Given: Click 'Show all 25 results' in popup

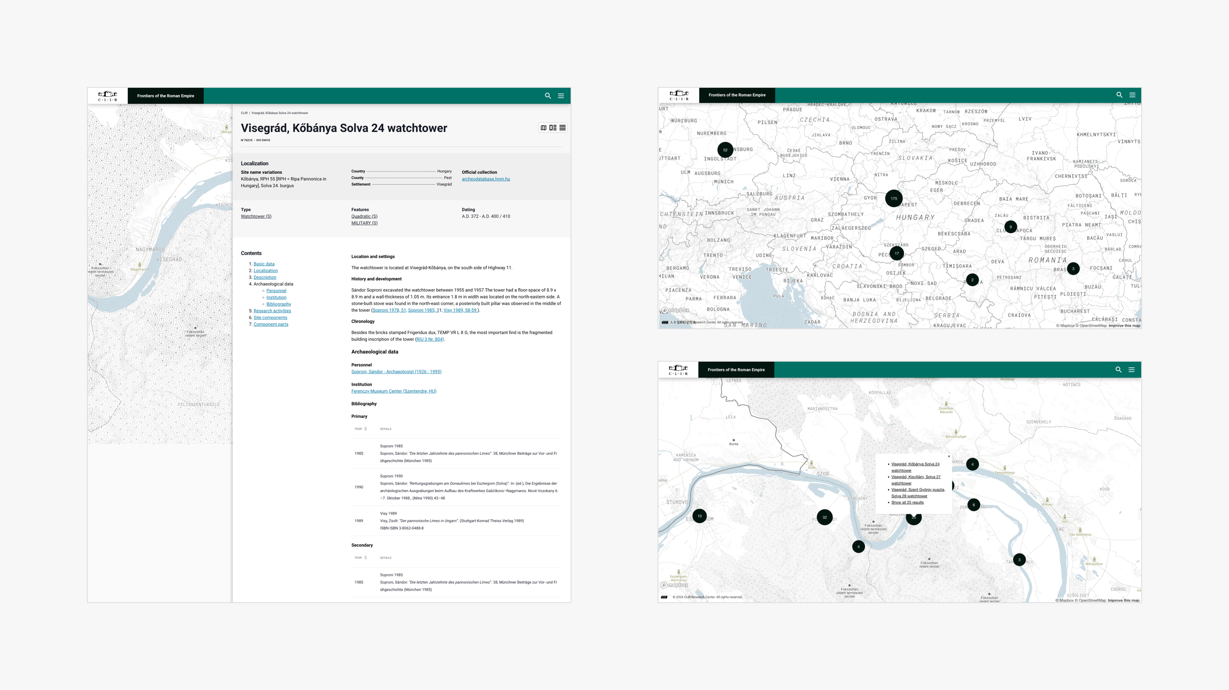Looking at the screenshot, I should (x=907, y=503).
